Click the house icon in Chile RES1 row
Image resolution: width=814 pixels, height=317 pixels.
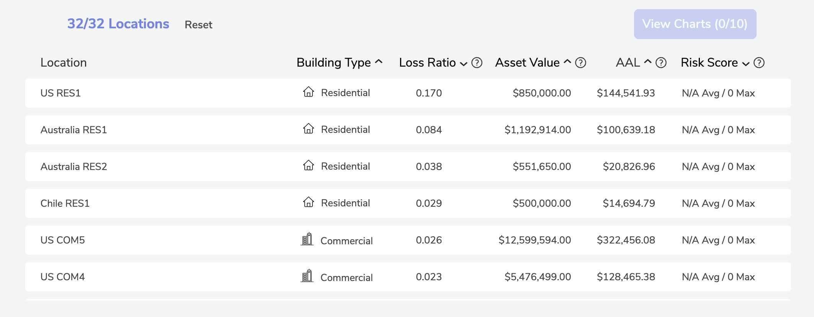pos(309,202)
